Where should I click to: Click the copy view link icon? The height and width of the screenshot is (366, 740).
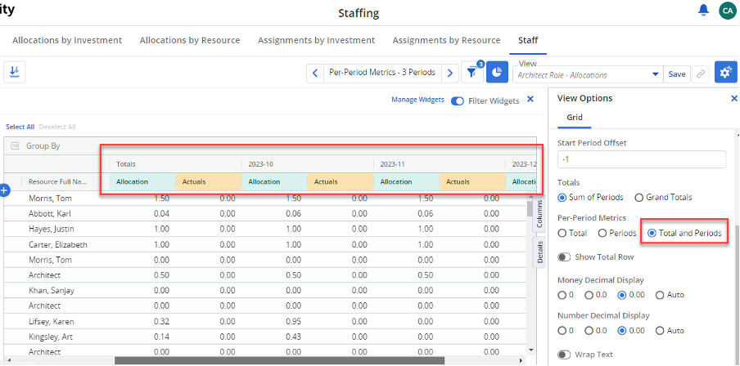(x=702, y=74)
